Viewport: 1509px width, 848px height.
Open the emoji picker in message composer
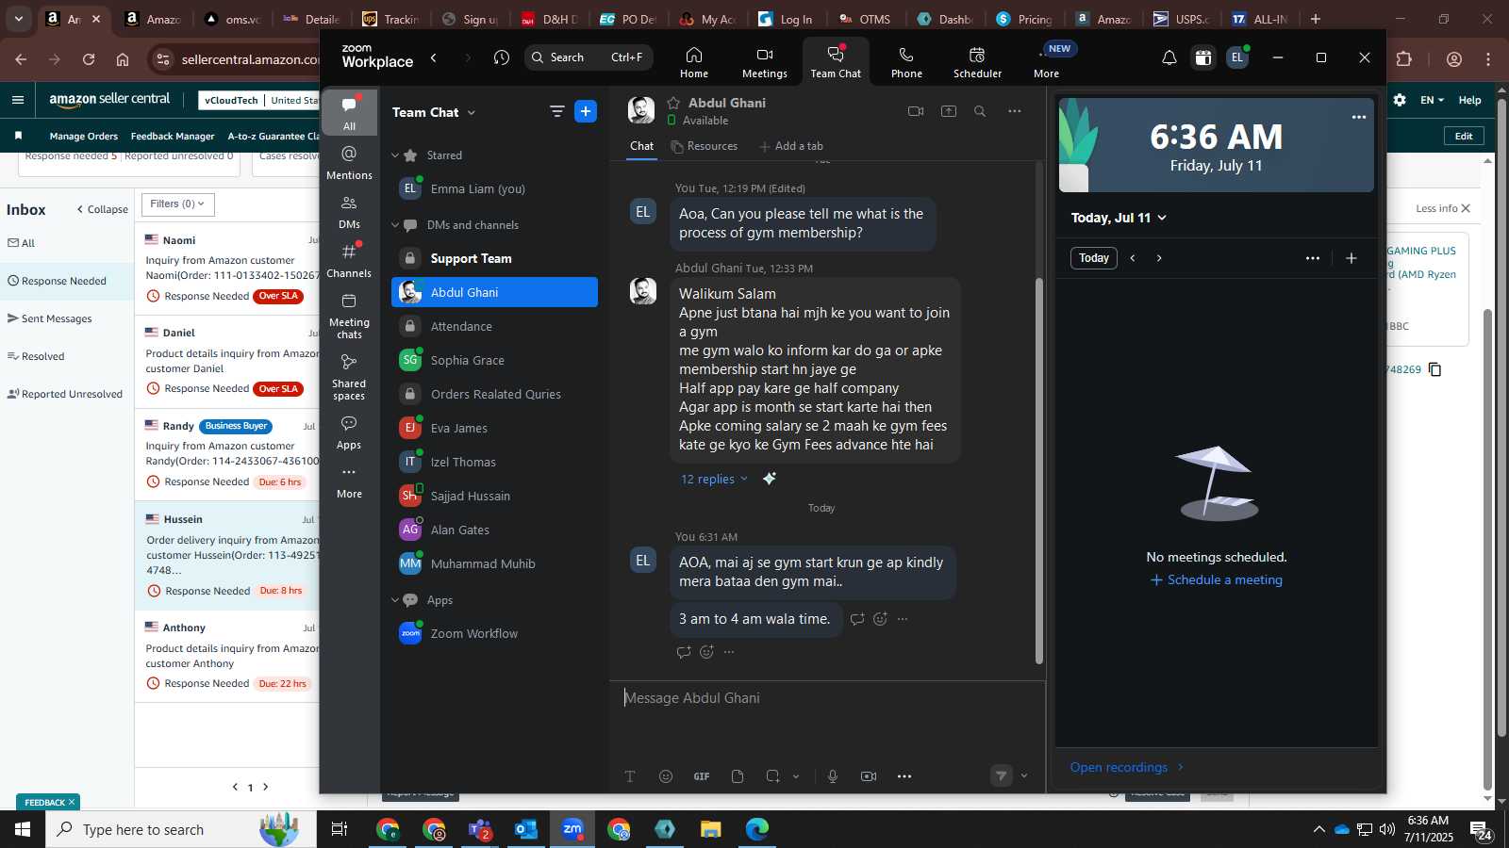(666, 776)
